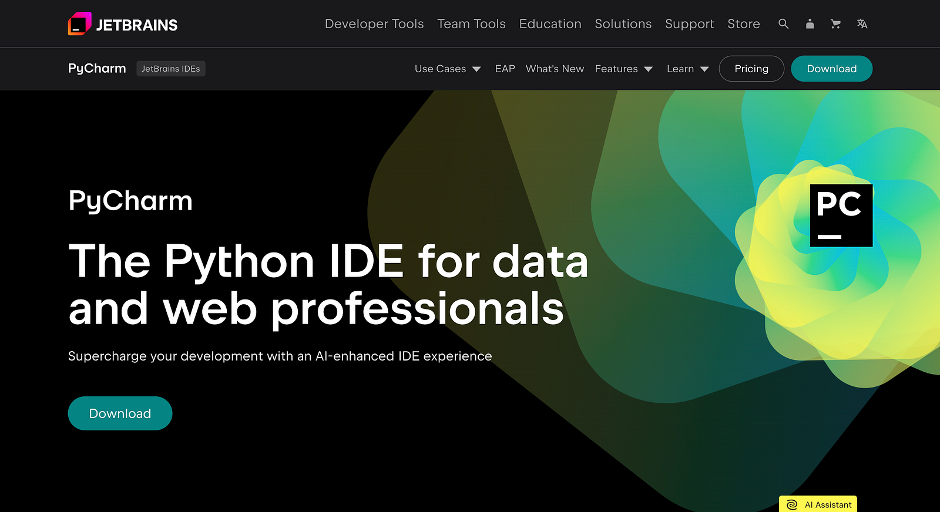Click the JetBrains IDEs tag

[x=170, y=69]
